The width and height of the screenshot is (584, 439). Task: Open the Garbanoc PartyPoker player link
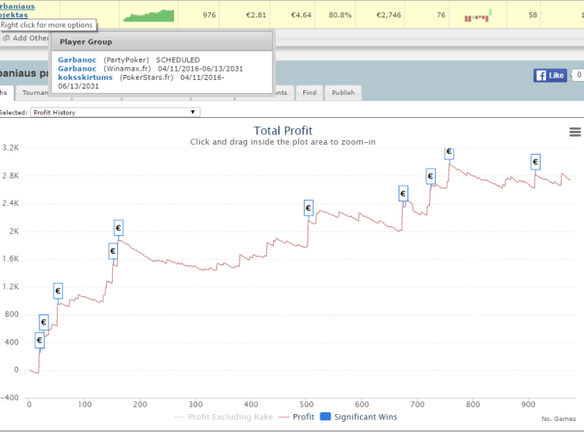point(75,59)
